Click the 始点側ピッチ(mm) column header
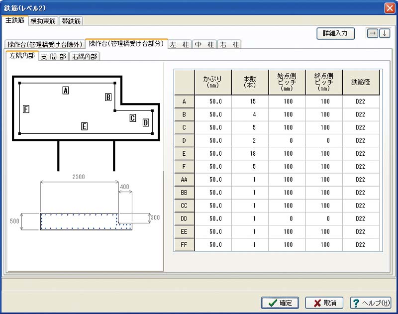 point(287,82)
